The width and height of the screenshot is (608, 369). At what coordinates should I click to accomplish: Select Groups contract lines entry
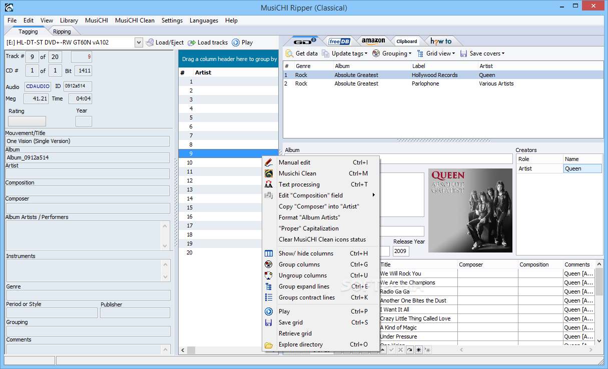321,297
